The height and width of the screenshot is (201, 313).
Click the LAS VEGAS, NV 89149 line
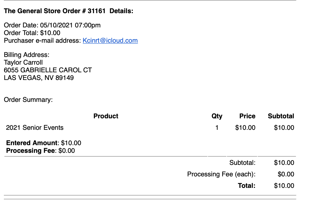tap(39, 78)
